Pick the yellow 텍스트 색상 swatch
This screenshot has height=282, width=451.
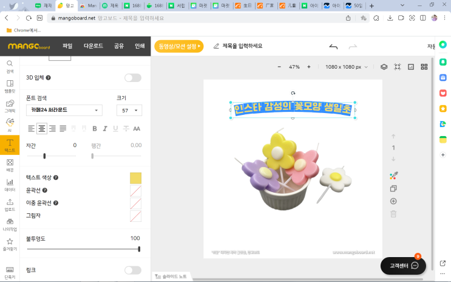tap(135, 178)
